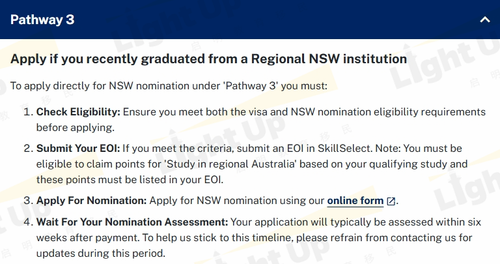Click the Pathway 3 accordion title
Viewport: 500px width, 264px height.
42,20
